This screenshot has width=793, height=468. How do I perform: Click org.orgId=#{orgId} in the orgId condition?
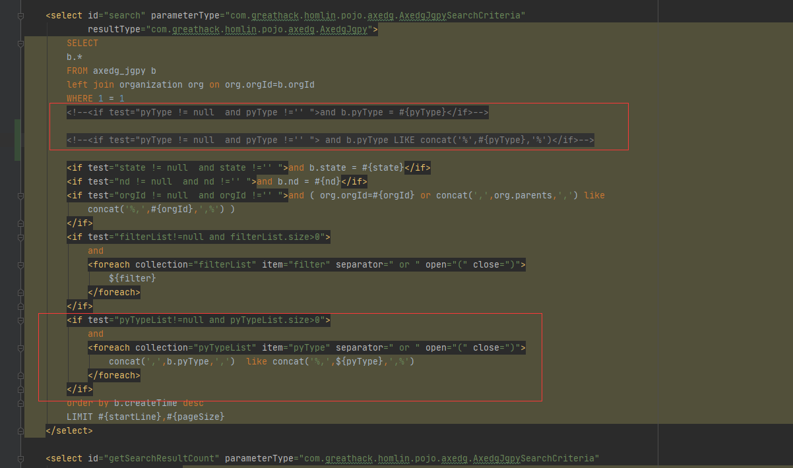pos(367,195)
